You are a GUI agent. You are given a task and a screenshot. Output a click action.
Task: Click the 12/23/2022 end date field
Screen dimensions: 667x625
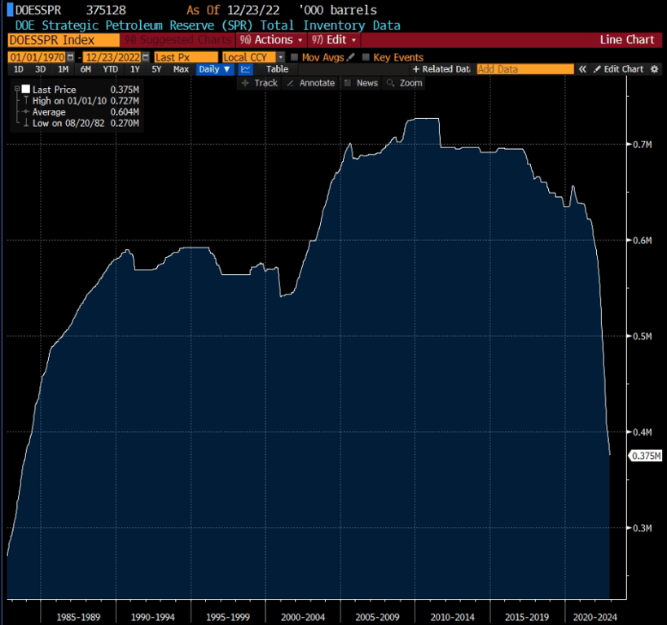112,57
